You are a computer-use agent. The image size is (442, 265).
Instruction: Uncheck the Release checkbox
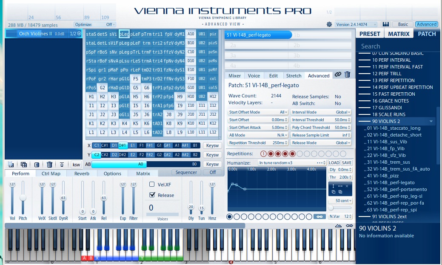[x=152, y=195]
